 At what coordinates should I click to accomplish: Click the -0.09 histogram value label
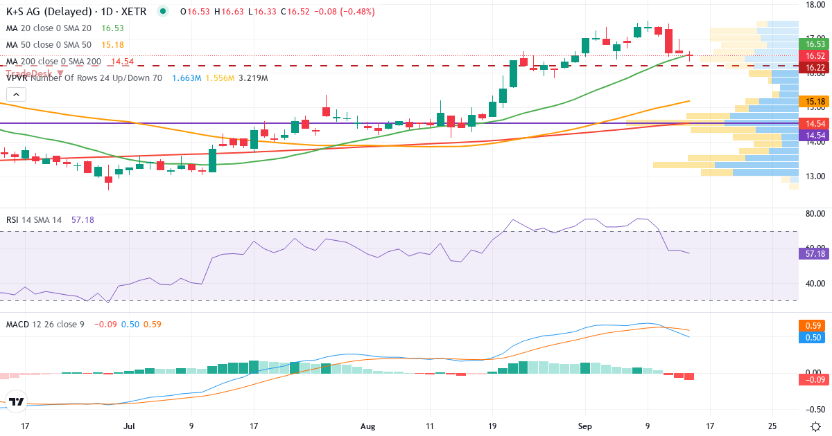click(x=815, y=379)
